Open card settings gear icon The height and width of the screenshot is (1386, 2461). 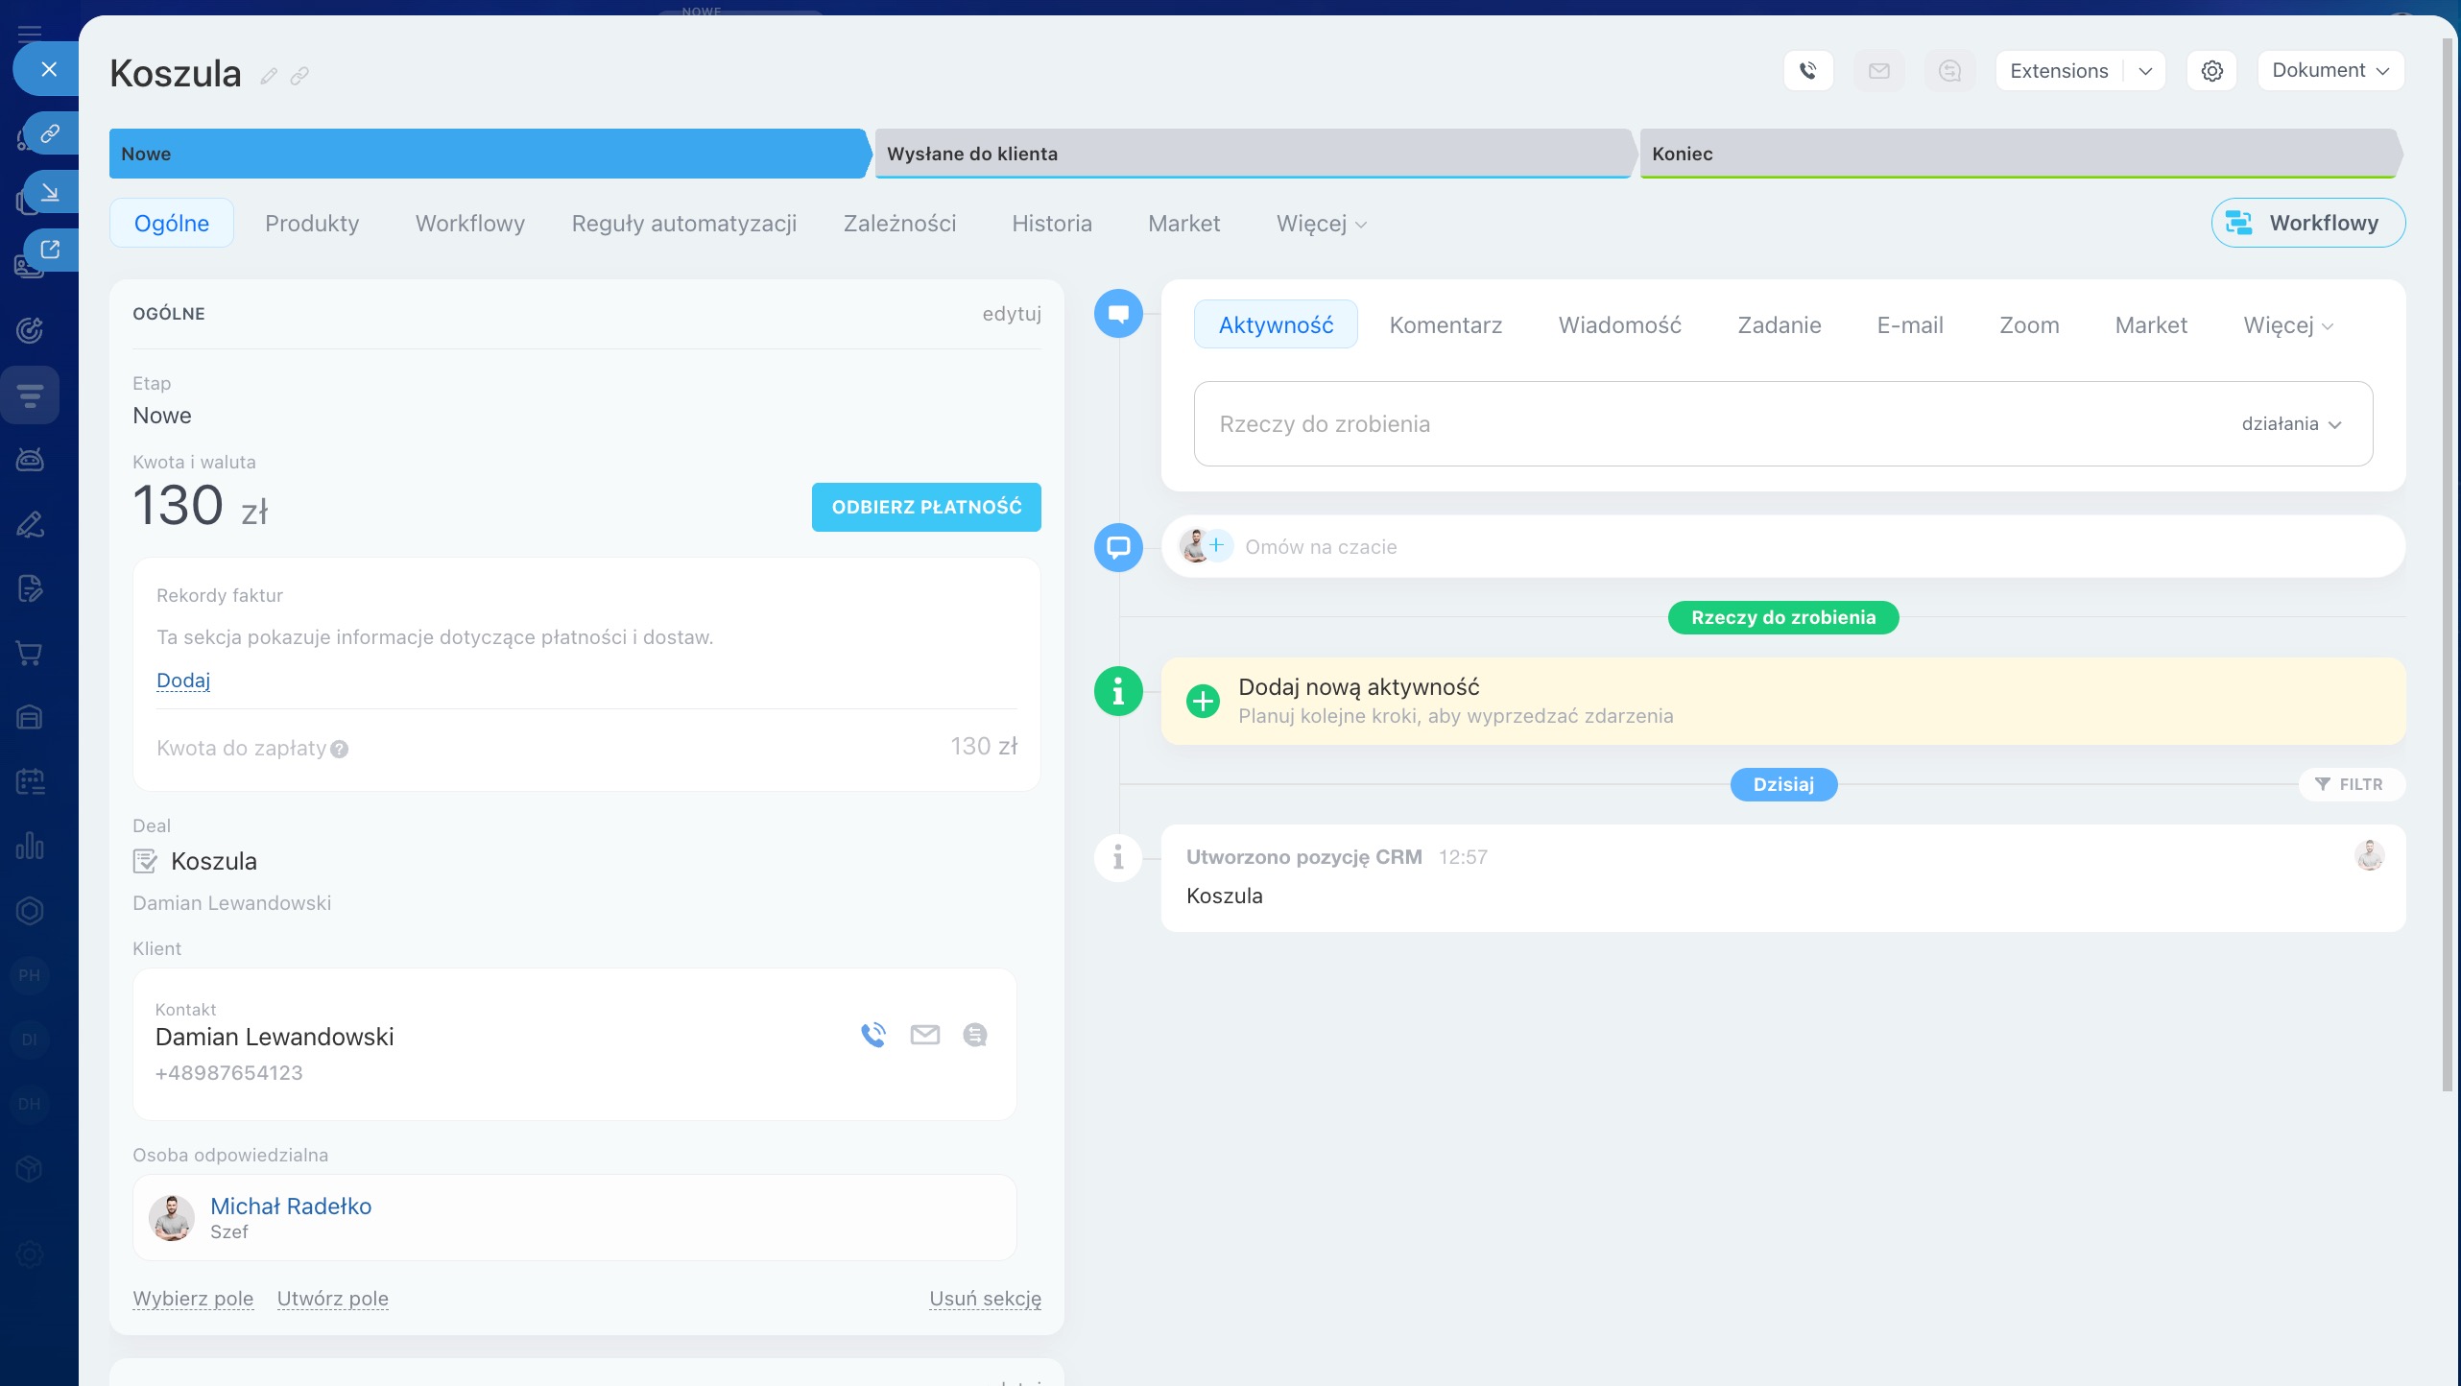2211,71
